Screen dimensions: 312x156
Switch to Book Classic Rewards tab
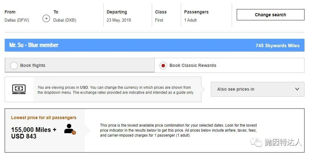tap(229, 65)
